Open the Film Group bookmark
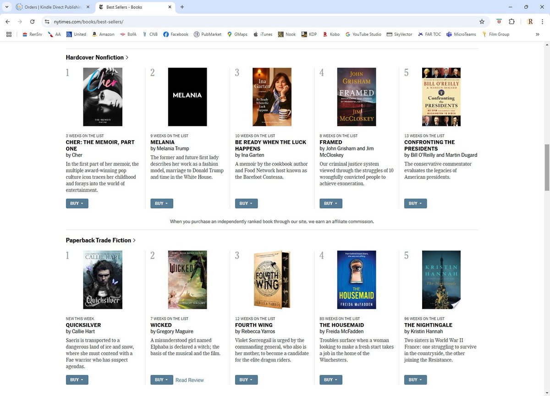 tap(495, 34)
